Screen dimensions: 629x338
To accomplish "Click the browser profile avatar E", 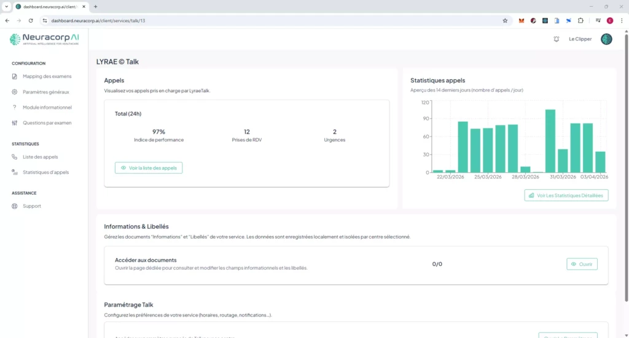I will coord(610,20).
